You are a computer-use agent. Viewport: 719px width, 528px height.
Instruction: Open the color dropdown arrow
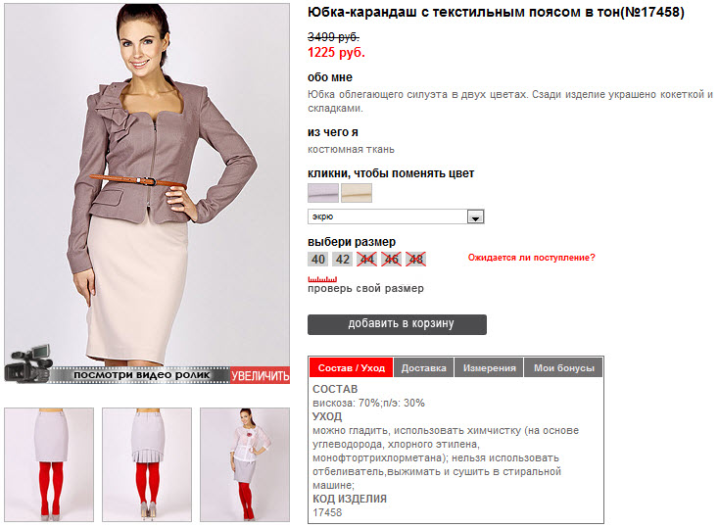coord(475,217)
